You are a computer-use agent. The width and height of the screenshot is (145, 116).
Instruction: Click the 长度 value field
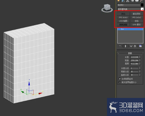[134, 57]
